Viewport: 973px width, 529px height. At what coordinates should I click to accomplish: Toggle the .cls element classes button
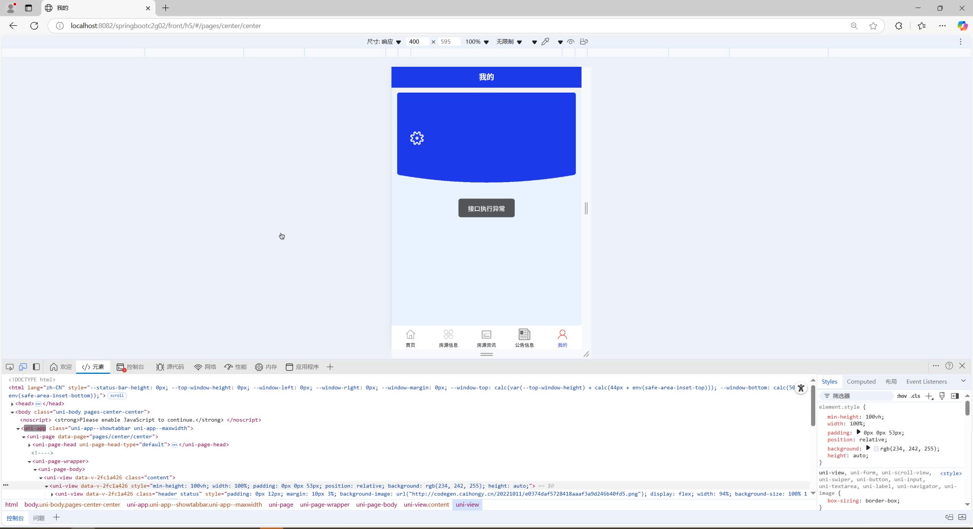pyautogui.click(x=914, y=395)
